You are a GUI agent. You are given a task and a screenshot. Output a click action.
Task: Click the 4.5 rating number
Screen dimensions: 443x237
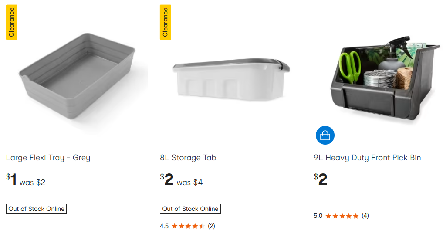tap(164, 226)
